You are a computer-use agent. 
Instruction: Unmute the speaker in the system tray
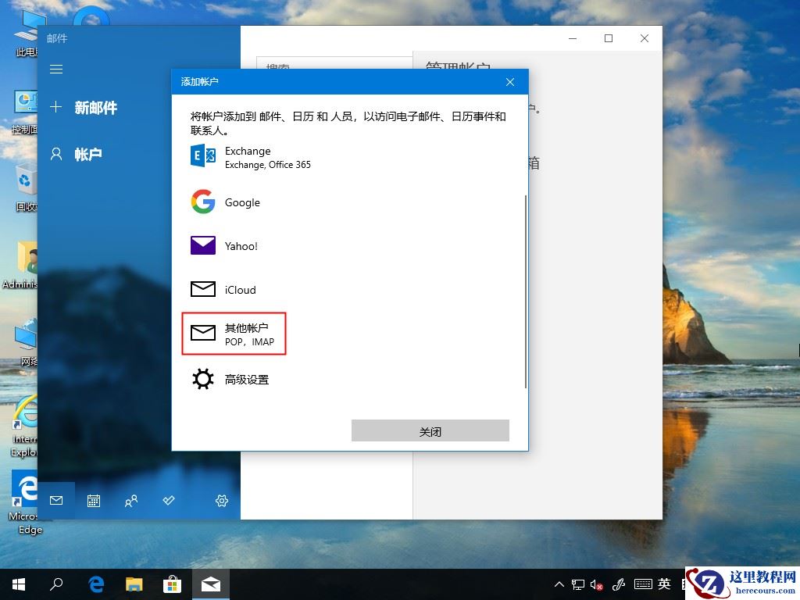click(597, 584)
